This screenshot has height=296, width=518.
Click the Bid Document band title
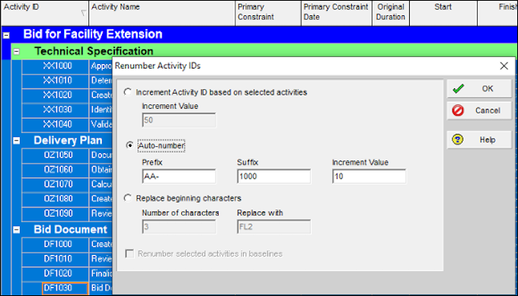[70, 230]
